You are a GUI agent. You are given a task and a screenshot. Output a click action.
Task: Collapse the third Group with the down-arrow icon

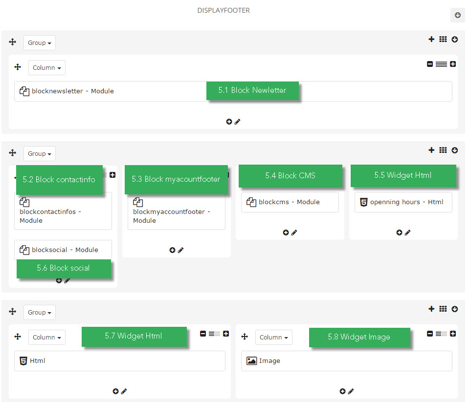point(455,309)
